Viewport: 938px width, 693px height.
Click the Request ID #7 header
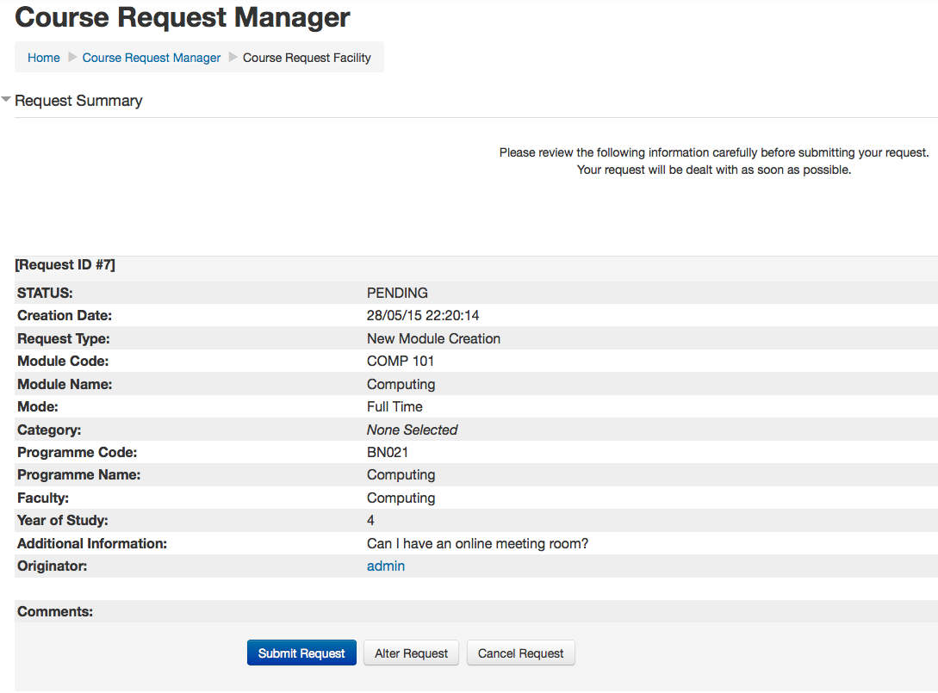[x=65, y=265]
